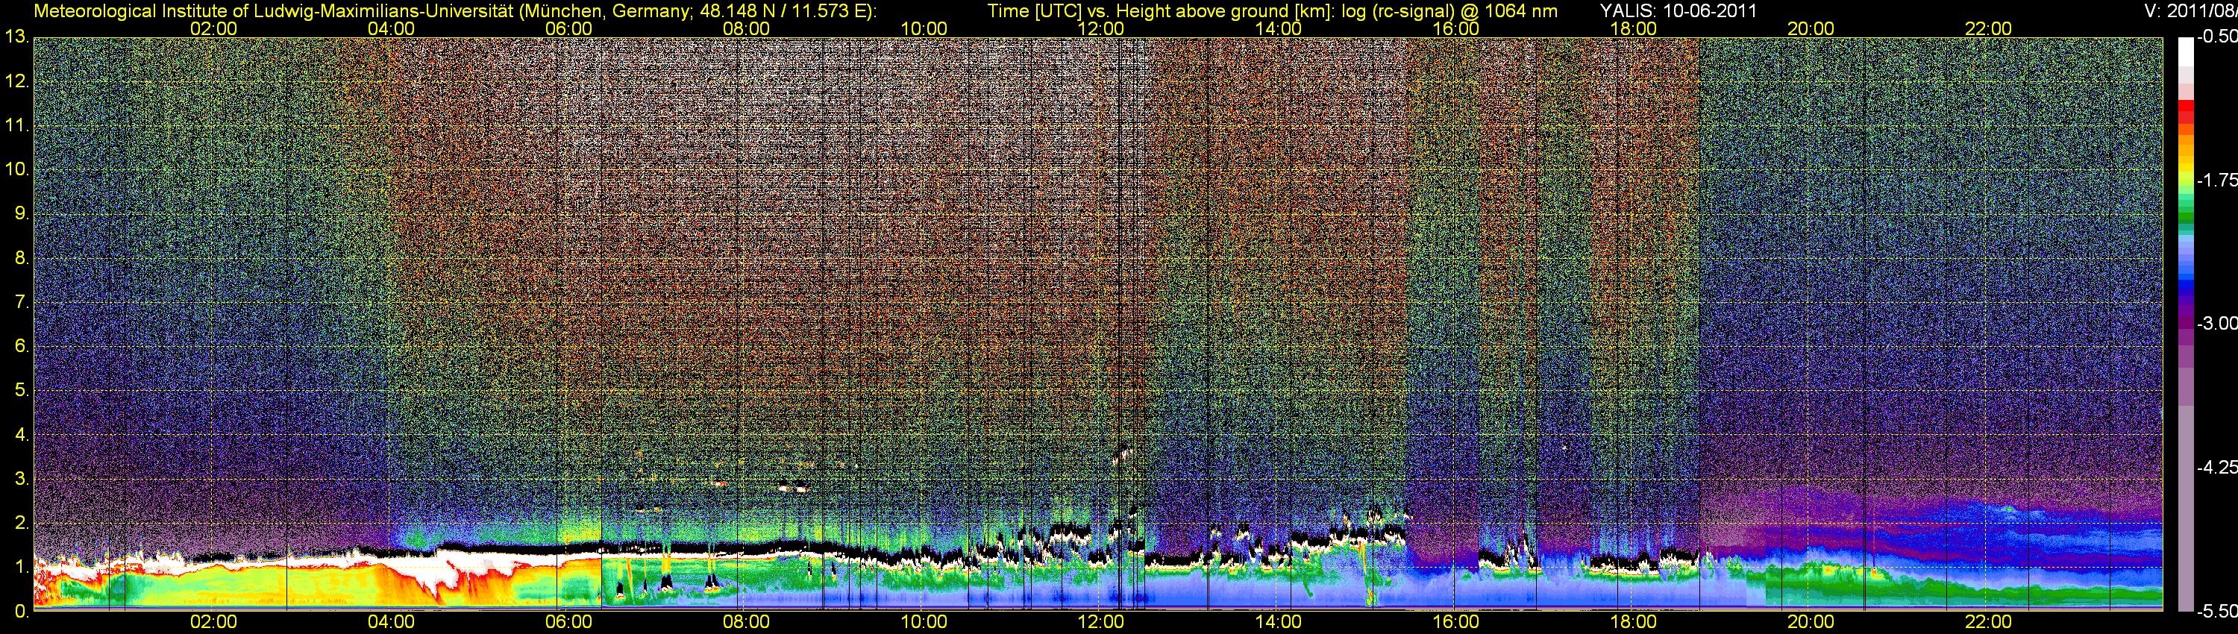Click the 02:00 label on the bottom time axis
Image resolution: width=2238 pixels, height=634 pixels.
tap(213, 622)
